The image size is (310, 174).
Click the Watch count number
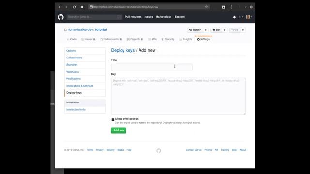click(x=205, y=30)
